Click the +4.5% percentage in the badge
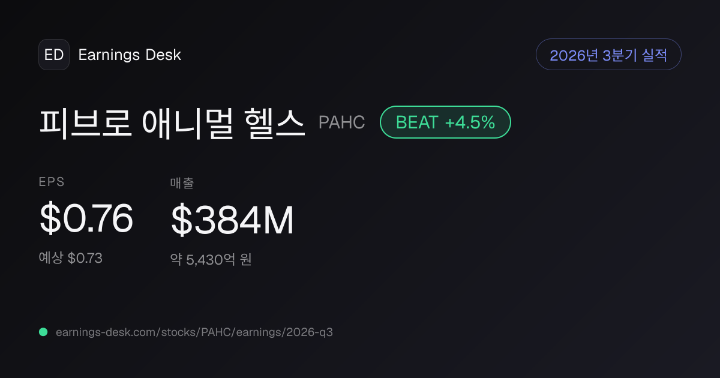Viewport: 720px width, 378px height. click(470, 122)
